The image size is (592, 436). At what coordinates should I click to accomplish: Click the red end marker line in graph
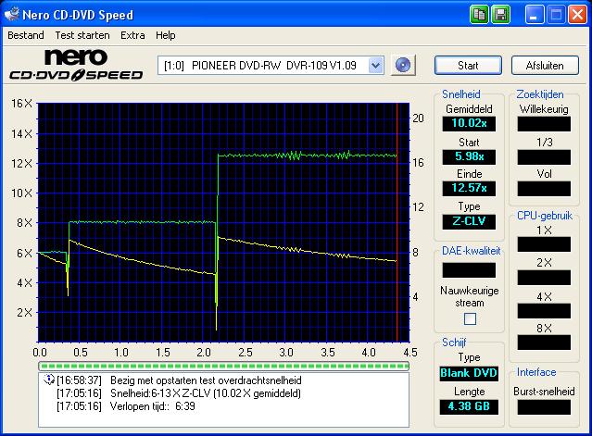click(397, 222)
